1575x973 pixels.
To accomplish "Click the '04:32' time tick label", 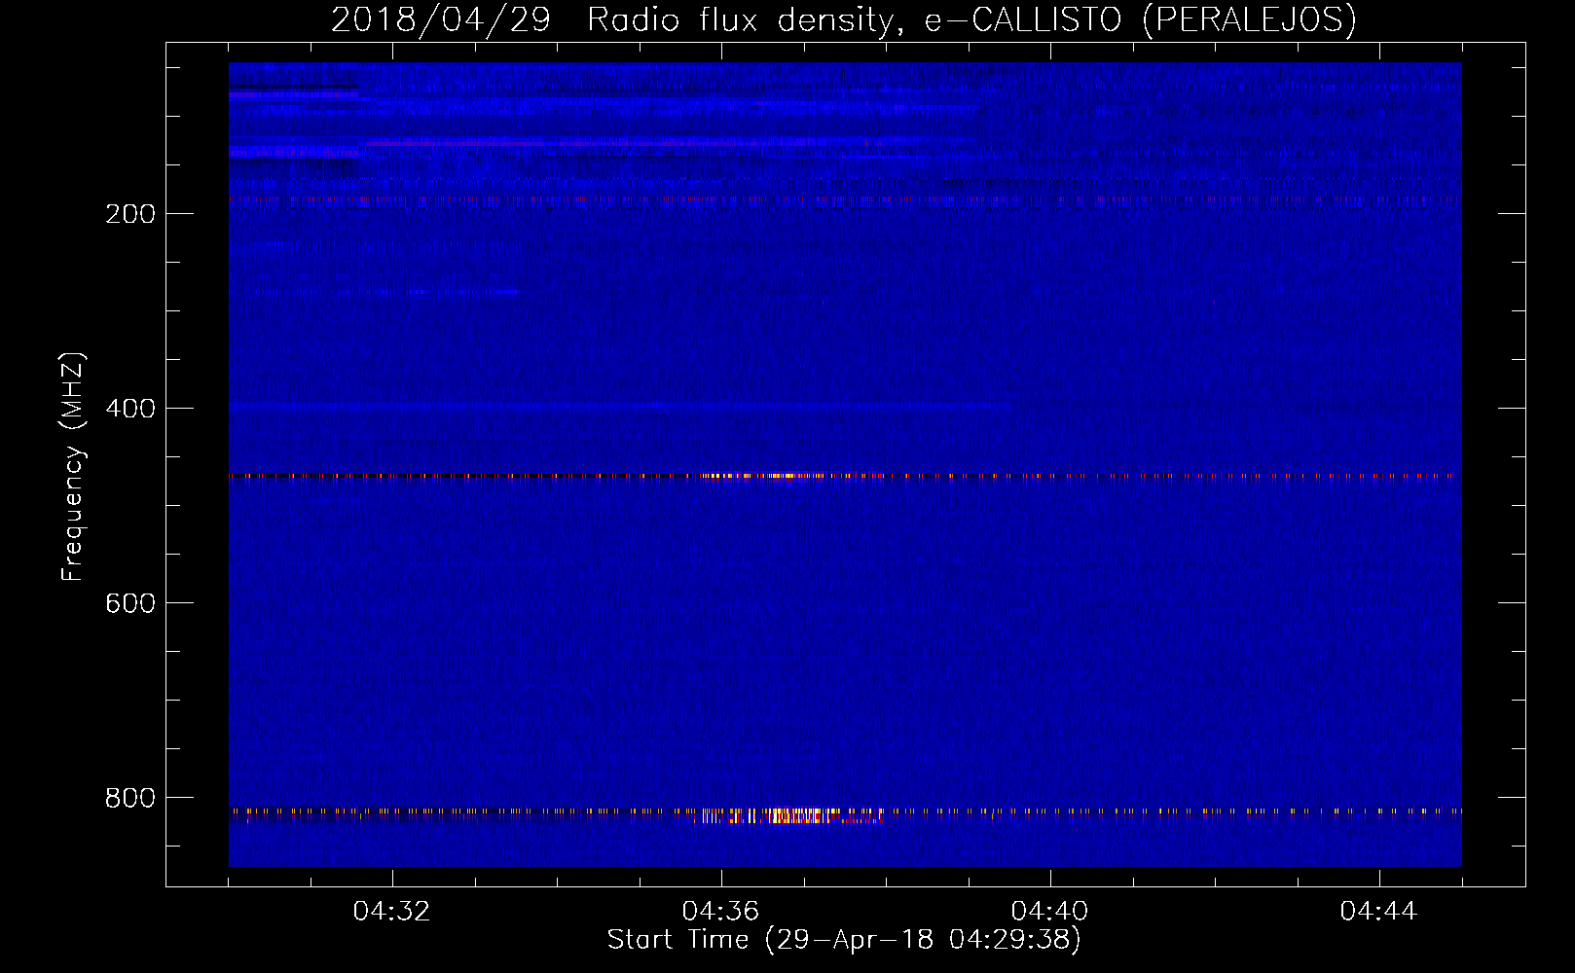I will 391,912.
